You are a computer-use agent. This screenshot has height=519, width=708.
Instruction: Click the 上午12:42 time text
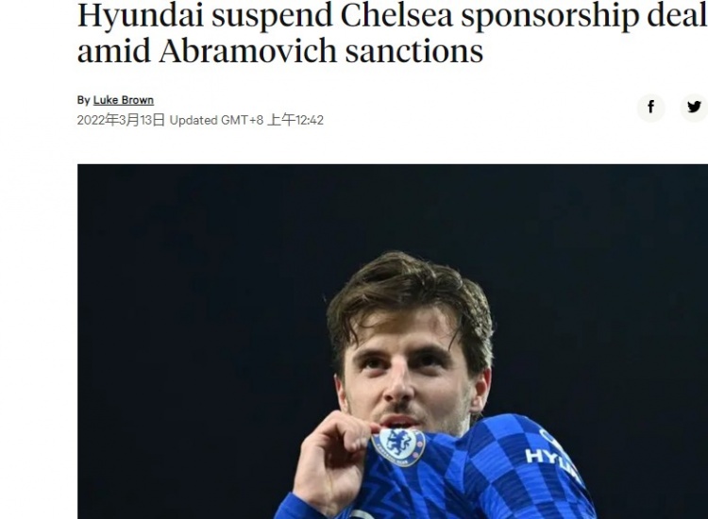pos(295,120)
